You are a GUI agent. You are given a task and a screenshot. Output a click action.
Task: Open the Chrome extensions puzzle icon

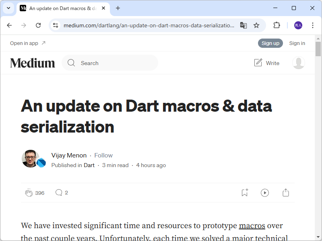click(277, 25)
